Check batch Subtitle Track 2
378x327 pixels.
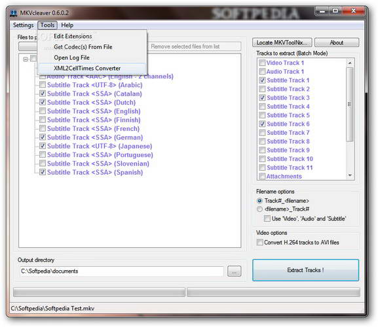[262, 89]
